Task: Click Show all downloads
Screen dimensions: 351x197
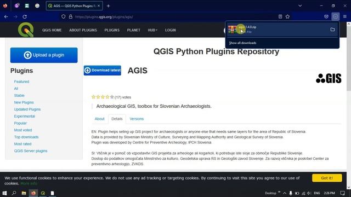Action: click(x=242, y=43)
